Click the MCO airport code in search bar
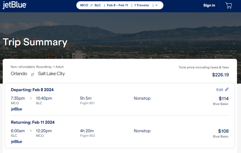 84,5
